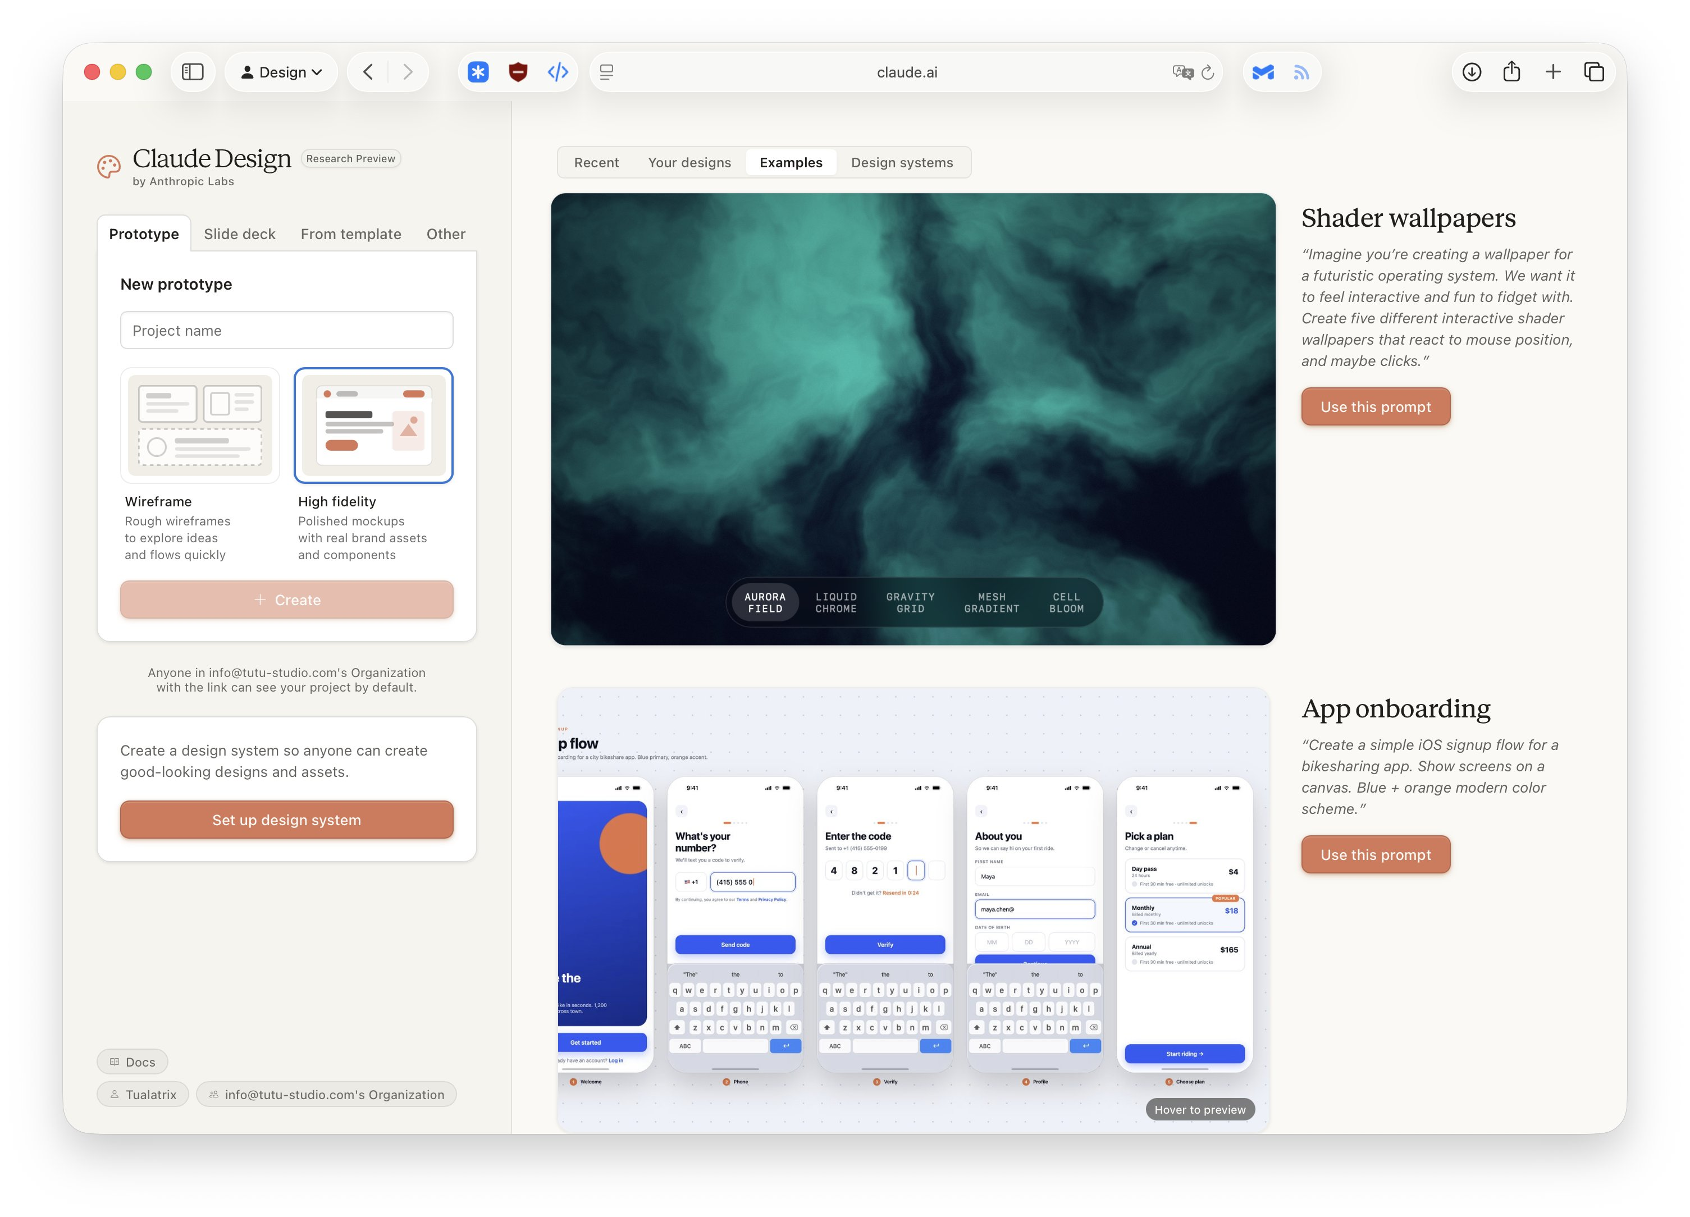Select the Wireframe prototype option
Screen dimensions: 1690x1217
tap(200, 426)
